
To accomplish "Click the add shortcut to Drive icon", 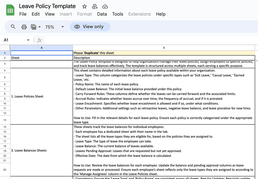I will 95,7.
